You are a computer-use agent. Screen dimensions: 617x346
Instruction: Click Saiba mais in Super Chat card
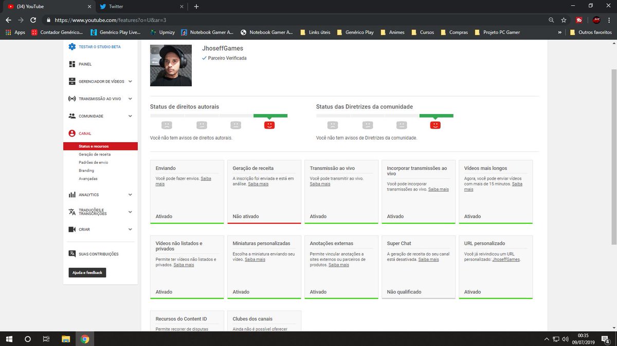[x=428, y=259]
